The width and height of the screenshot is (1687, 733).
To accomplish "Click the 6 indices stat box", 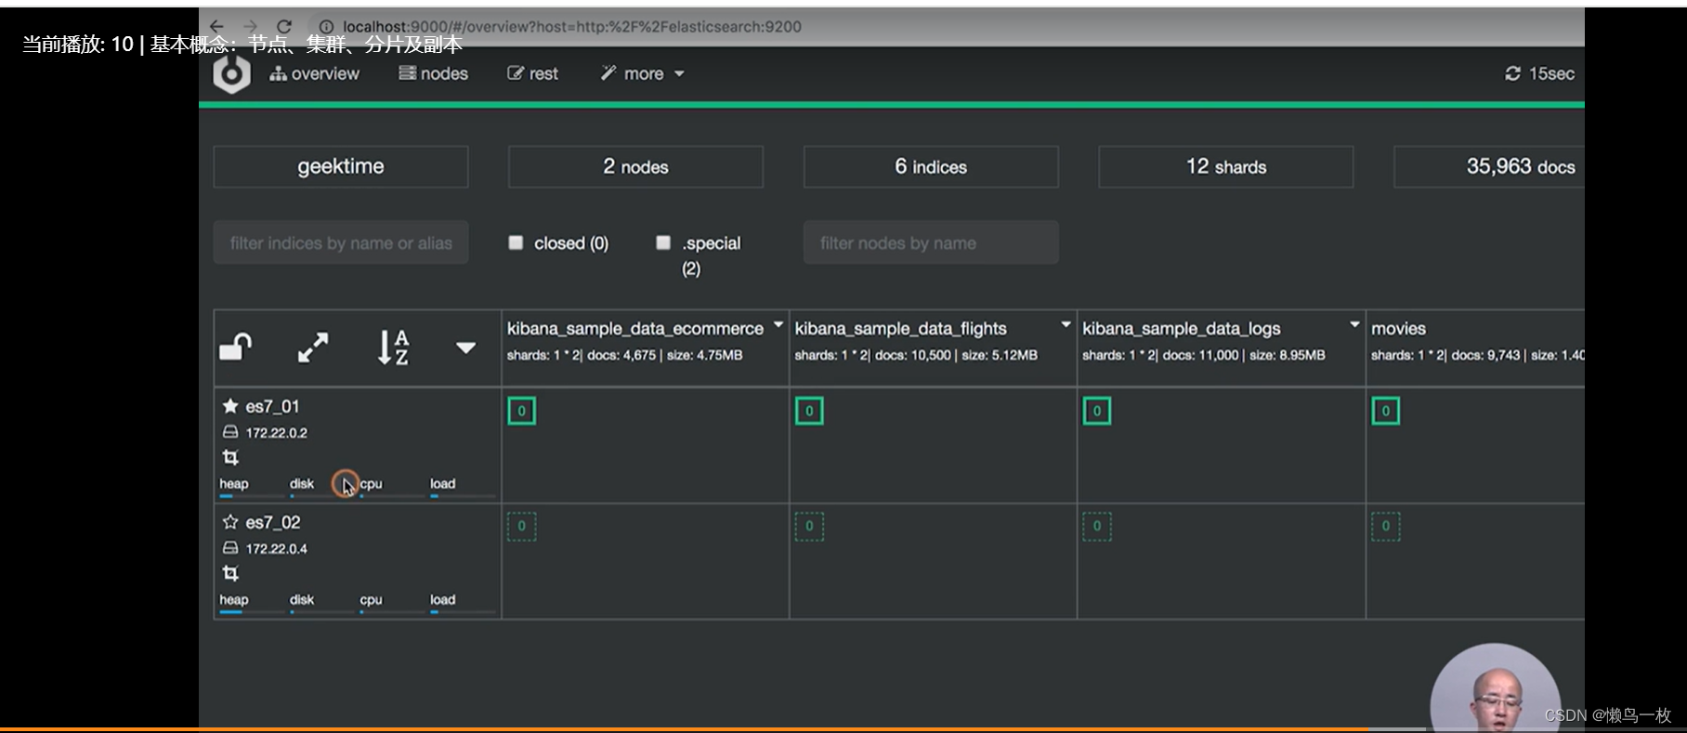I will (931, 167).
